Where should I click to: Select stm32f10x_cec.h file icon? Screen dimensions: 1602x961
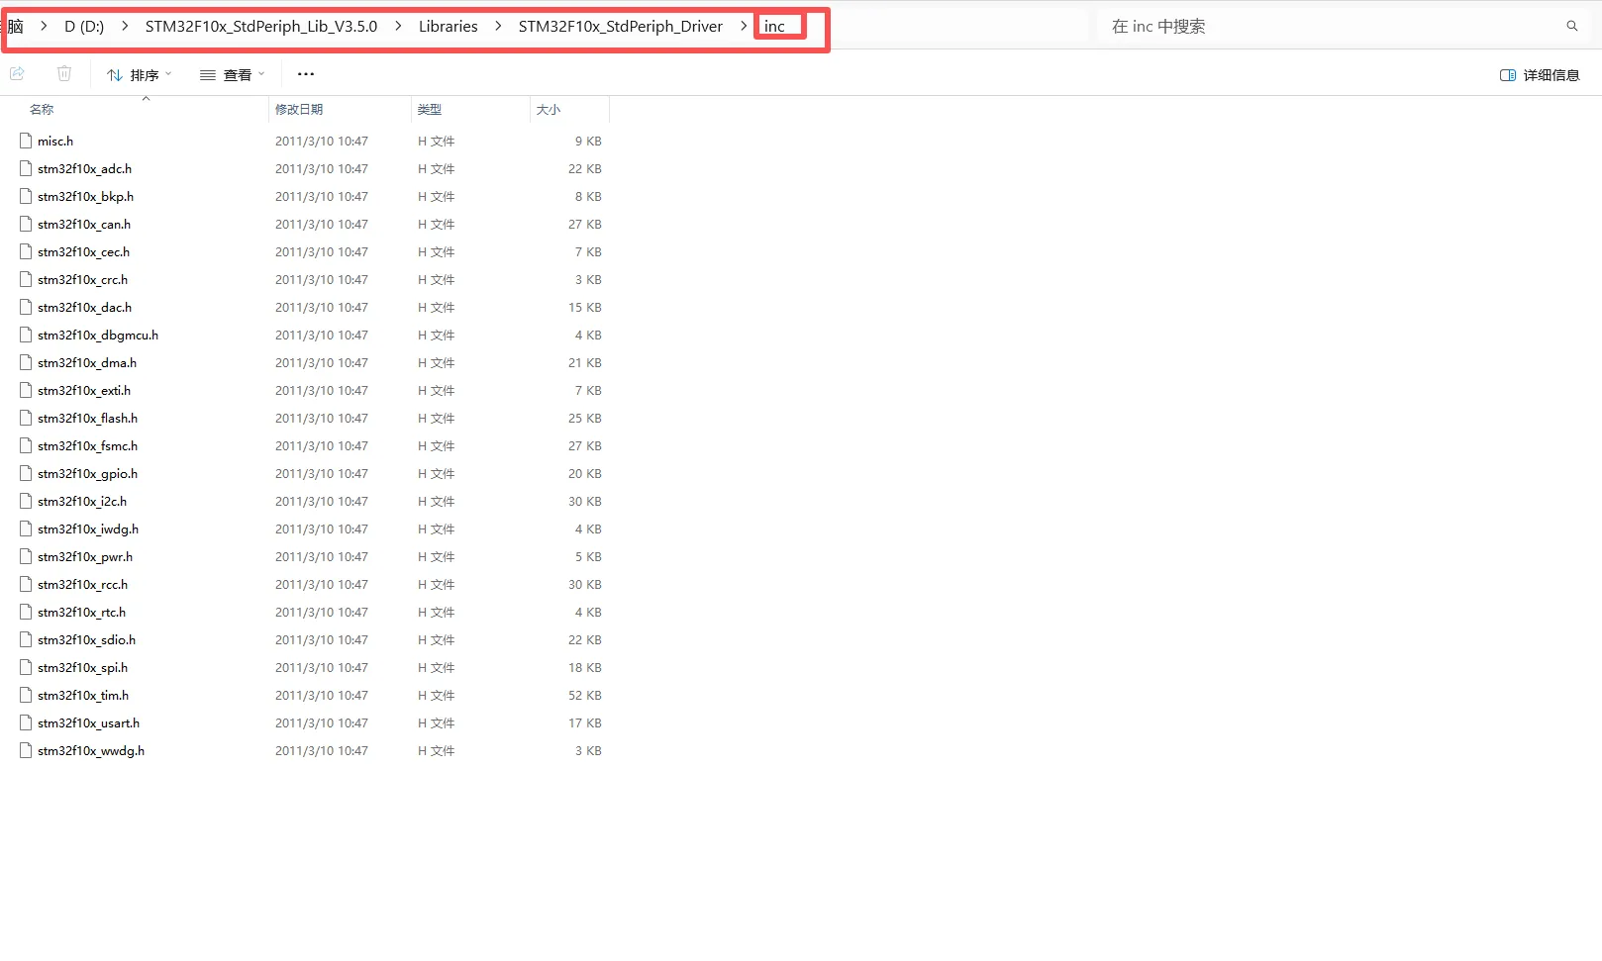point(26,252)
